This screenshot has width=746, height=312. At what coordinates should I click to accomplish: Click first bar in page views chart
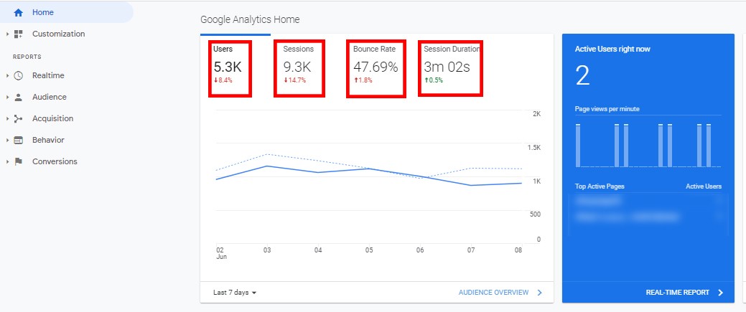click(x=577, y=145)
